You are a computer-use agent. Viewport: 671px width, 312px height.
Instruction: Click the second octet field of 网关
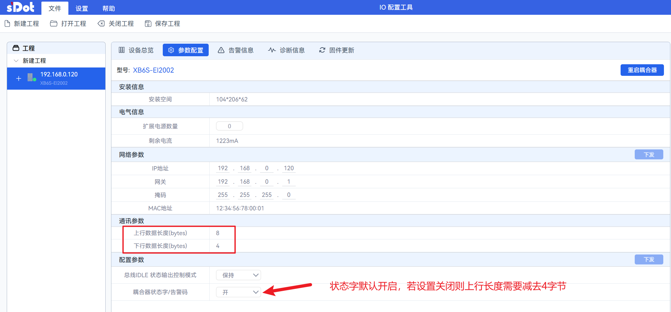[x=245, y=182]
